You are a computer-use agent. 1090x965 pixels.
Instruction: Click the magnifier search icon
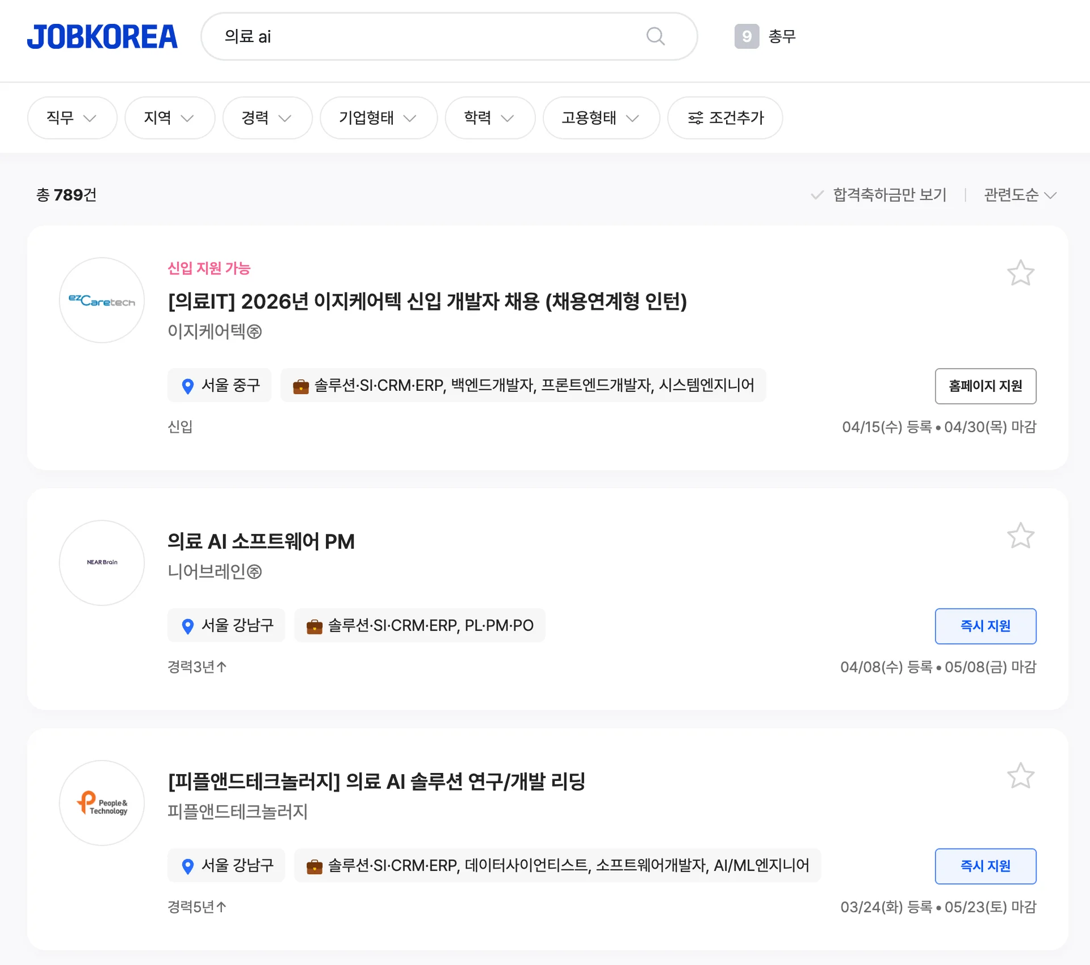point(656,36)
